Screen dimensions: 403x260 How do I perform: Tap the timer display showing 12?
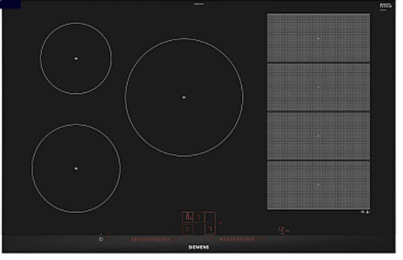pyautogui.click(x=282, y=229)
